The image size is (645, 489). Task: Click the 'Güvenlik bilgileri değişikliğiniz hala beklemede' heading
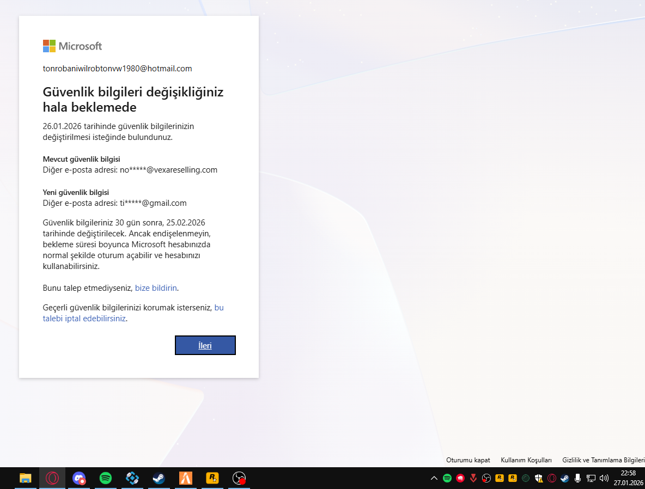[133, 99]
